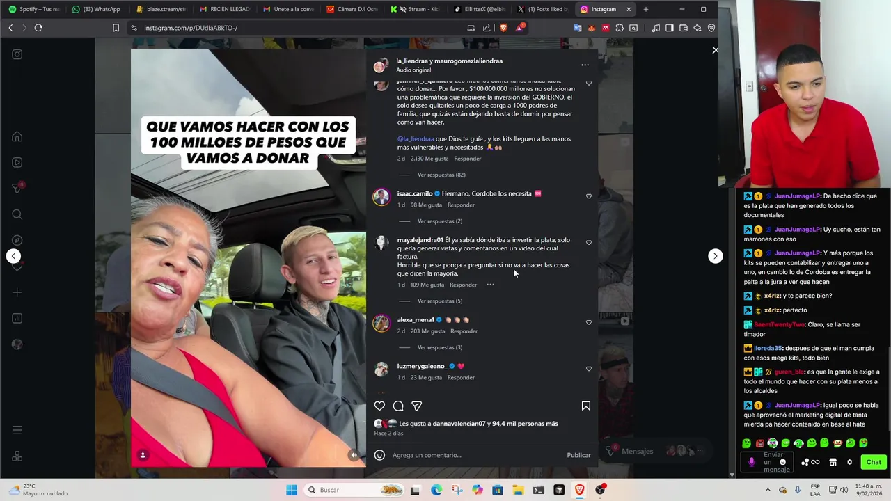Open Brave Leo AI sparkle icon
891x501 pixels.
click(x=697, y=28)
